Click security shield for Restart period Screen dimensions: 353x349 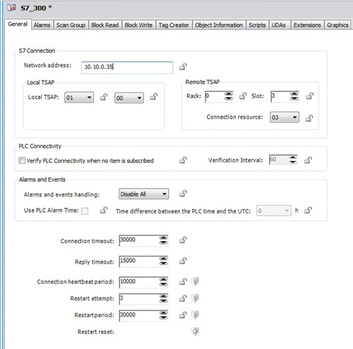point(195,315)
